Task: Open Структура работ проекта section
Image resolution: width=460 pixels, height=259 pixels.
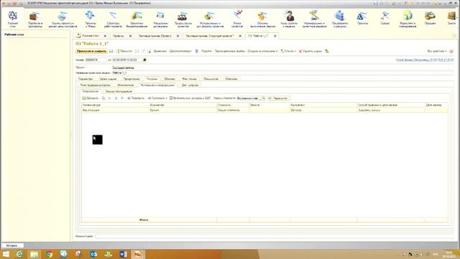Action: [x=113, y=19]
